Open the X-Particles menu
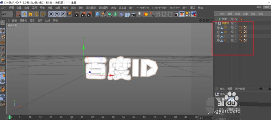 143,8
